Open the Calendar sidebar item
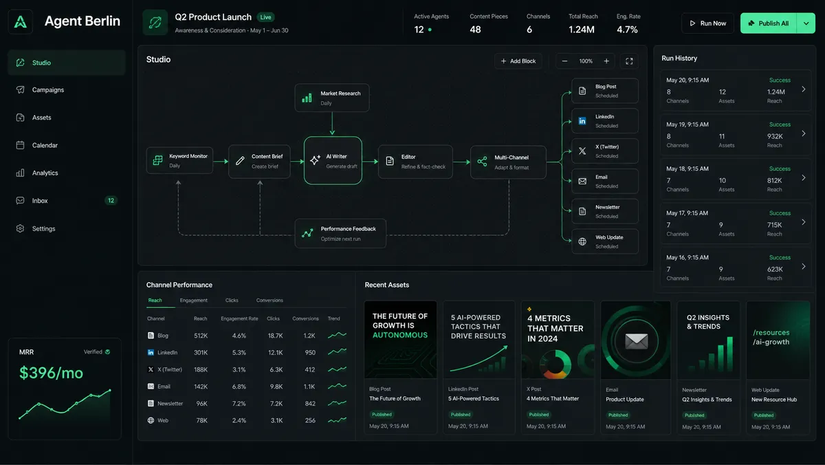825x465 pixels. pos(67,145)
